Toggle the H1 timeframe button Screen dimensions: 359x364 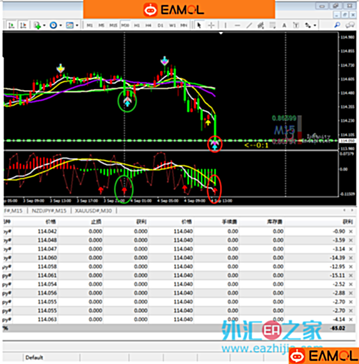pyautogui.click(x=137, y=25)
